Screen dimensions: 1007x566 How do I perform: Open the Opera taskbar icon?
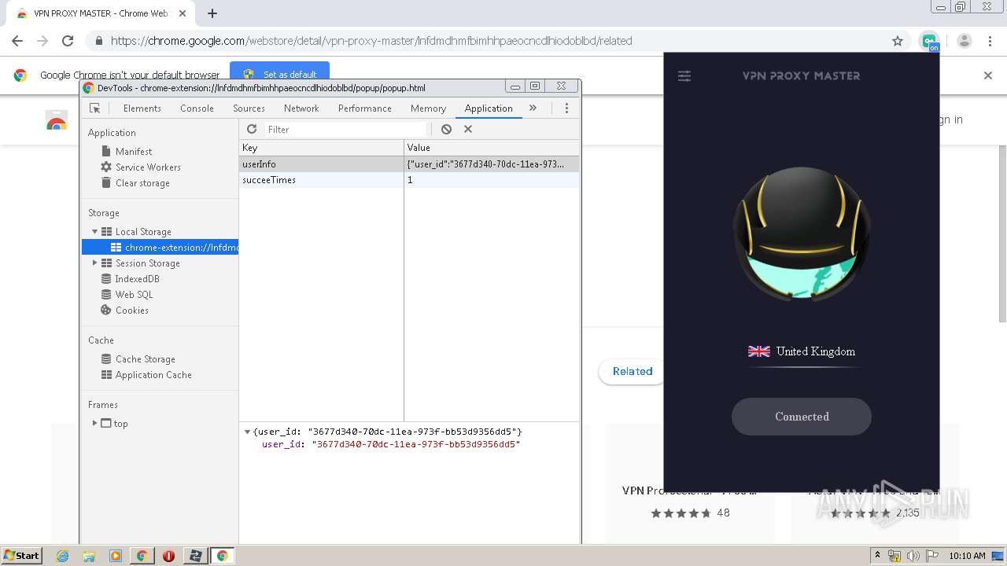point(168,556)
